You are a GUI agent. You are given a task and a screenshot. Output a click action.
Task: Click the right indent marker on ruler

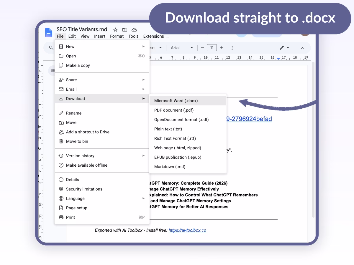(278, 59)
